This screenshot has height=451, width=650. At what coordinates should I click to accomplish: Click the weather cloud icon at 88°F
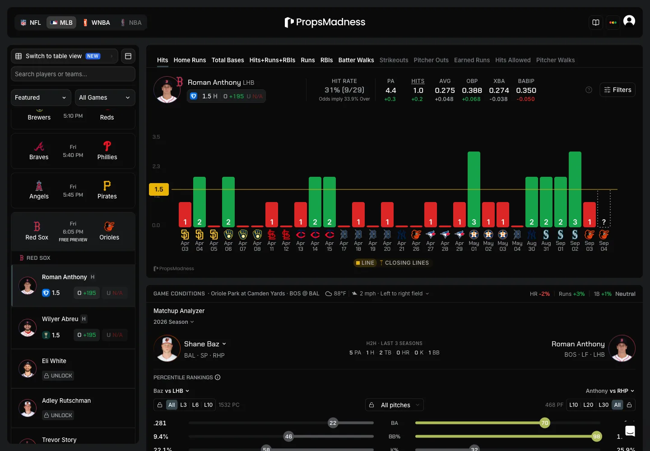pyautogui.click(x=329, y=294)
